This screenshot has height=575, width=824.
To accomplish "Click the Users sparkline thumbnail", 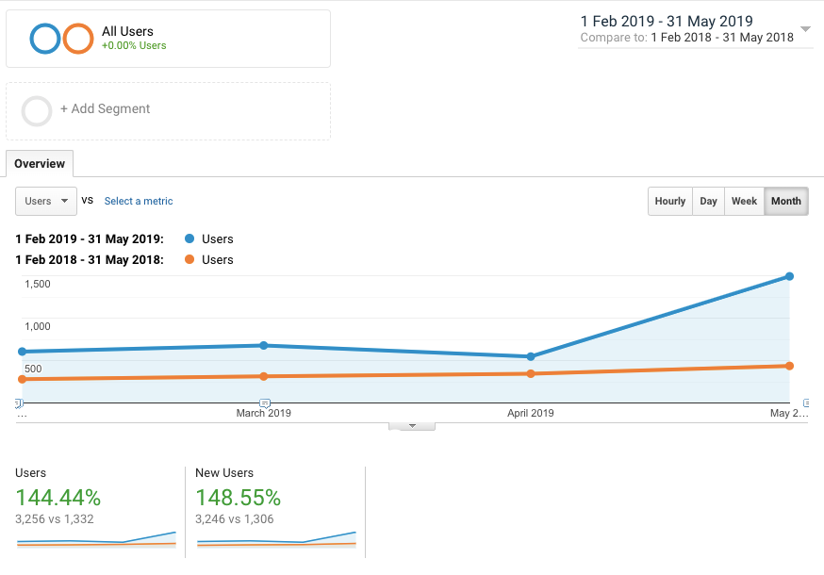I will click(x=97, y=540).
